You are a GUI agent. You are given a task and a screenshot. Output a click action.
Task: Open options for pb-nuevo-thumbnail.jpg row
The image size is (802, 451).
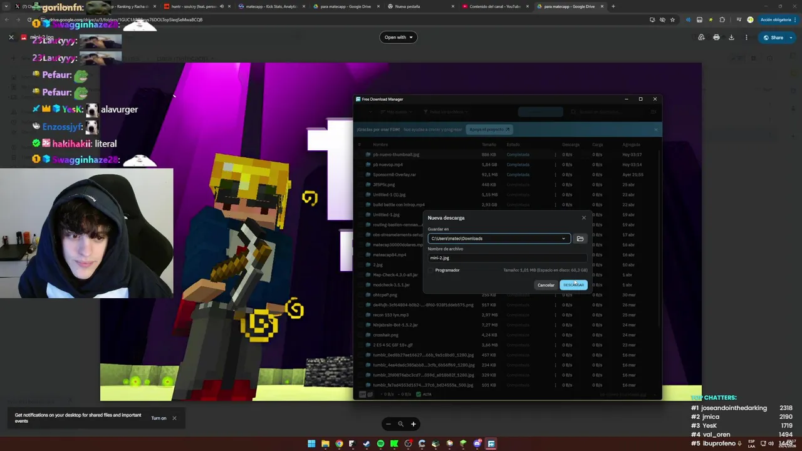[x=555, y=155]
